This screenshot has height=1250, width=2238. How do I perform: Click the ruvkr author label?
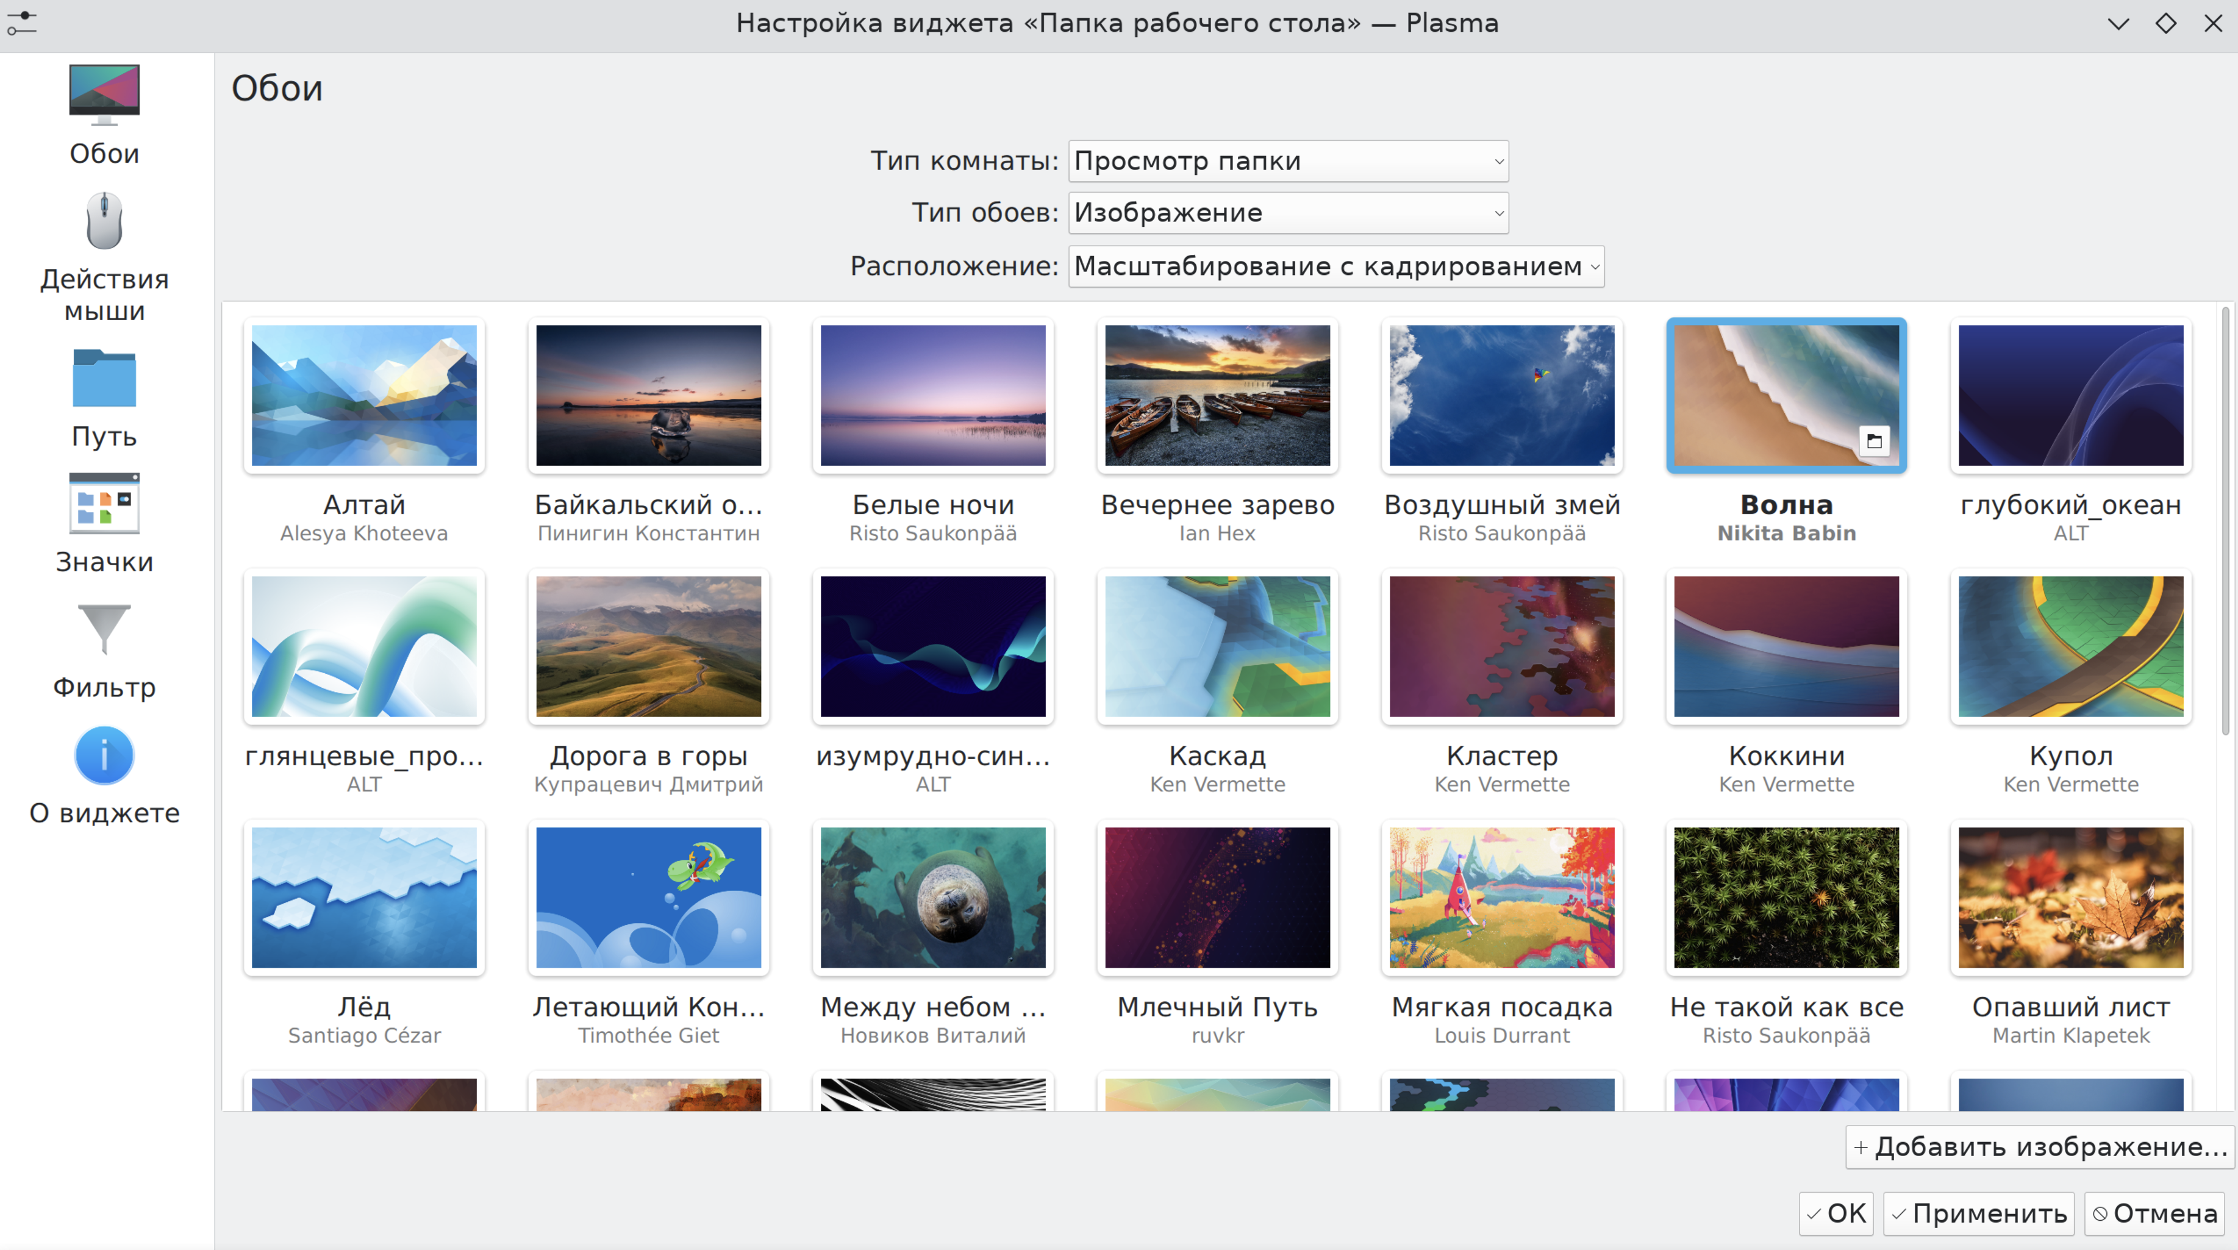pos(1217,1035)
